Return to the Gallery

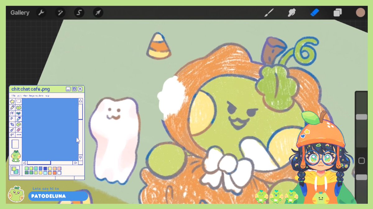pos(20,12)
